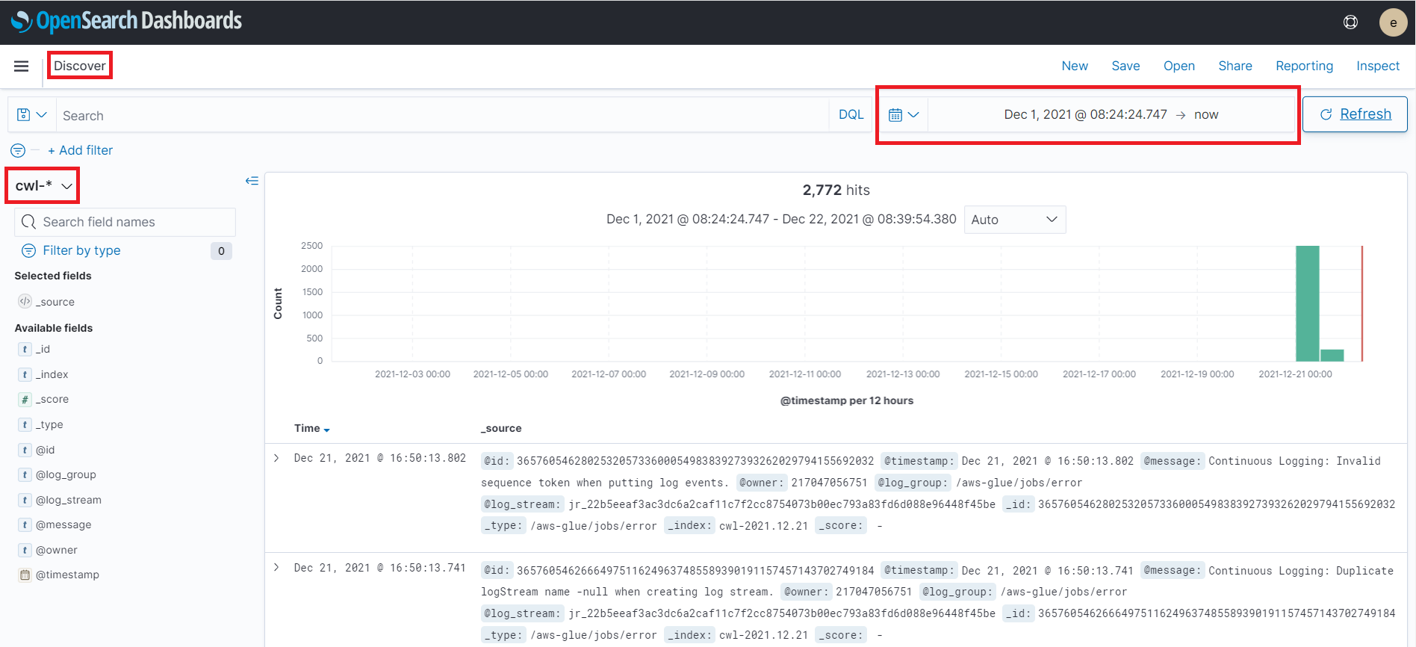Click the Time column header

point(307,428)
